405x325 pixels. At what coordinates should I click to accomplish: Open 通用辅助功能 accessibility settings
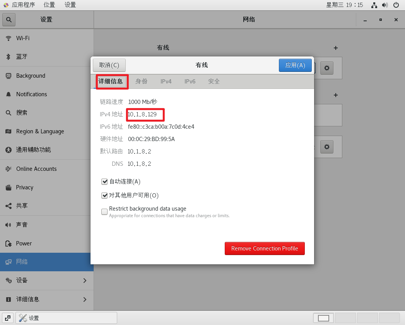(47, 150)
